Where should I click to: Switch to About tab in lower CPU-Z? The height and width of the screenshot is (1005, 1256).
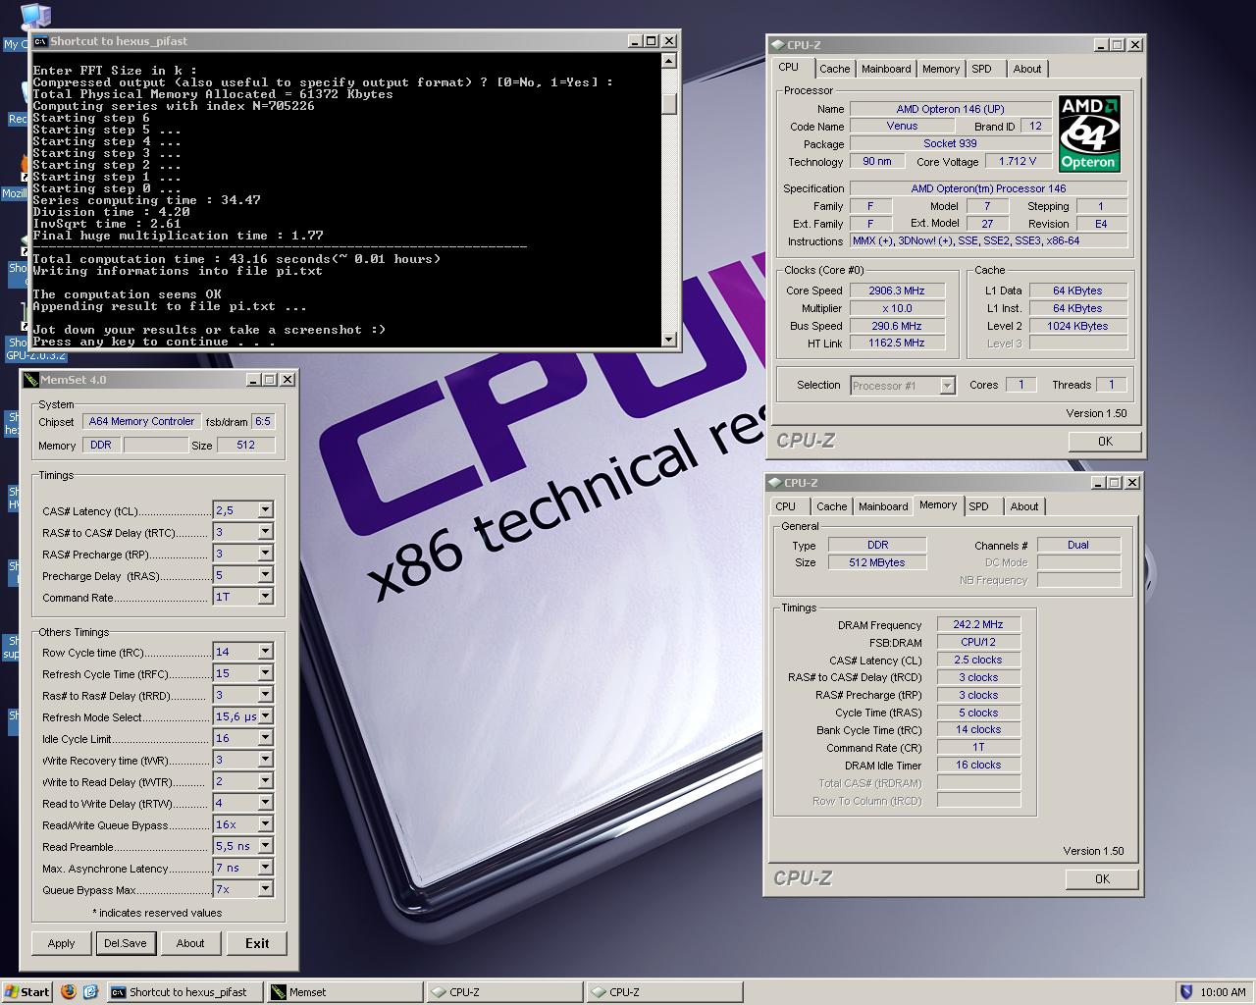click(1024, 506)
